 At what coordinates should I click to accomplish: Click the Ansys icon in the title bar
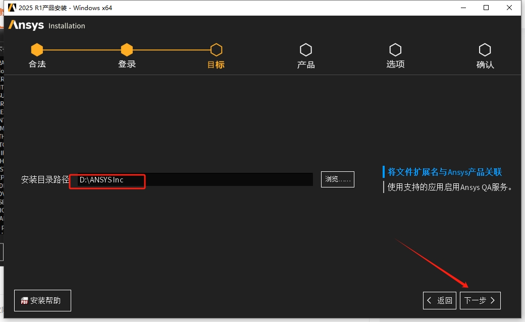tap(12, 8)
